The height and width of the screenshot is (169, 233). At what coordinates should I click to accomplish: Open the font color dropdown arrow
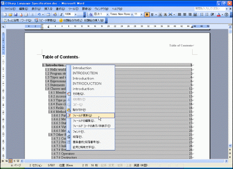tap(222, 14)
